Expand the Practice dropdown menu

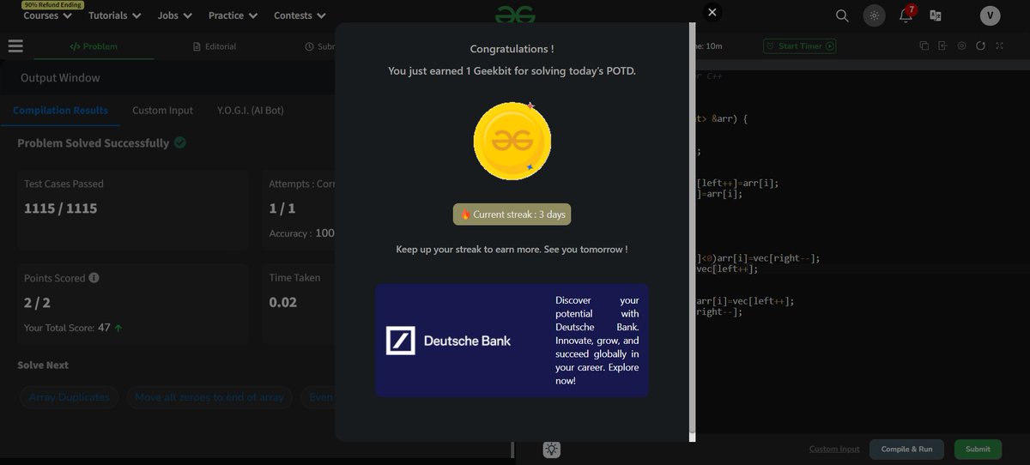pyautogui.click(x=233, y=15)
